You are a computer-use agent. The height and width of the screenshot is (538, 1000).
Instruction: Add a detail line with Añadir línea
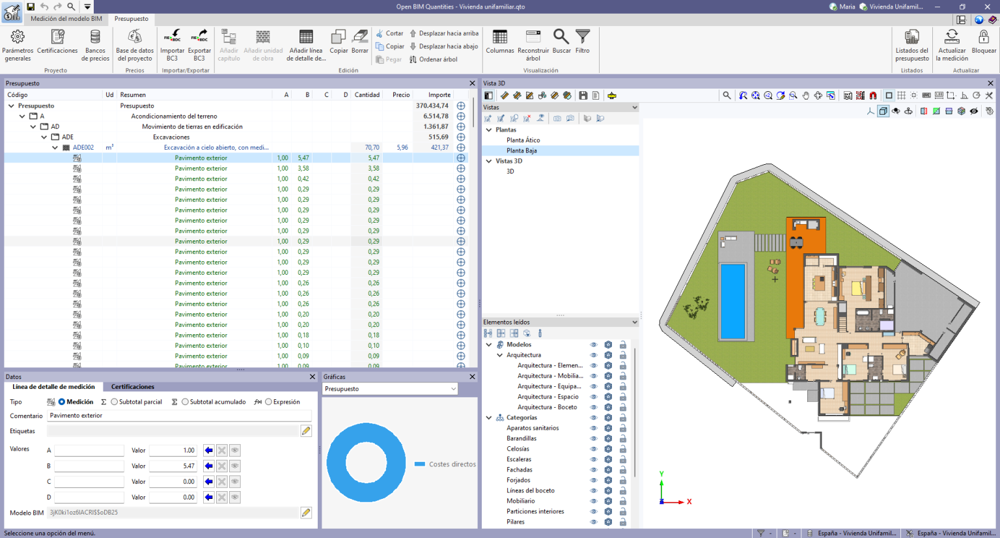coord(306,45)
